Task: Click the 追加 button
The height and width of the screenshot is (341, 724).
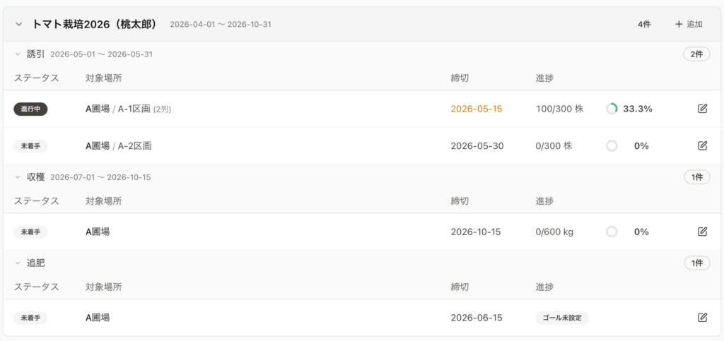Action: (x=689, y=24)
